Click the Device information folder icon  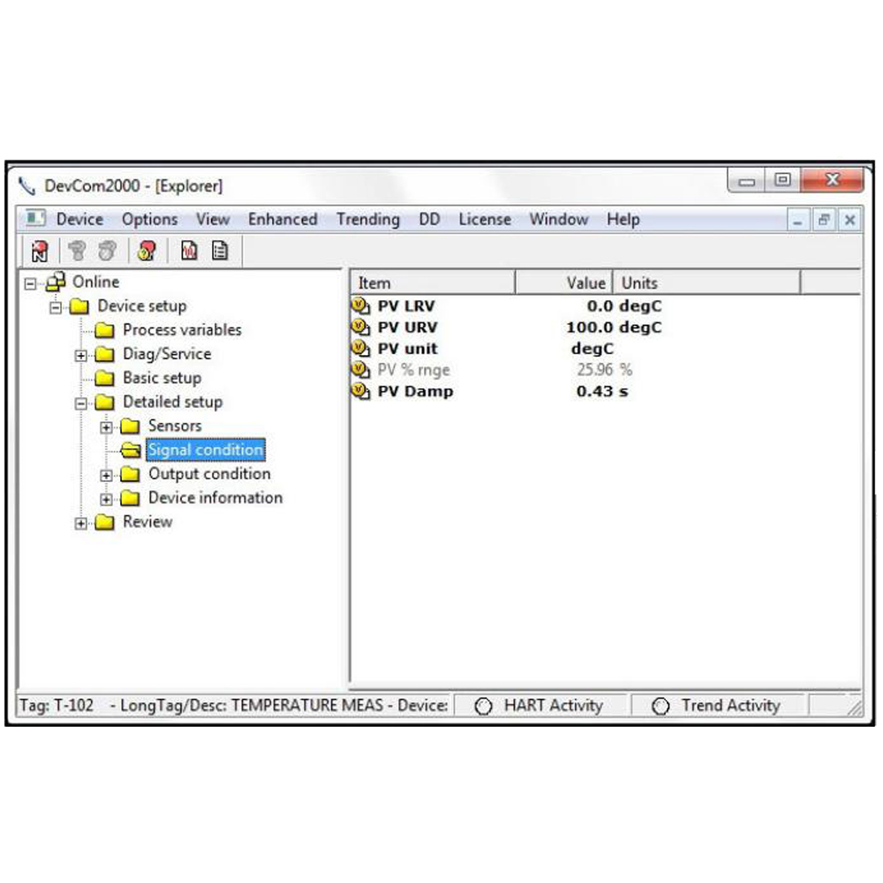(x=130, y=498)
